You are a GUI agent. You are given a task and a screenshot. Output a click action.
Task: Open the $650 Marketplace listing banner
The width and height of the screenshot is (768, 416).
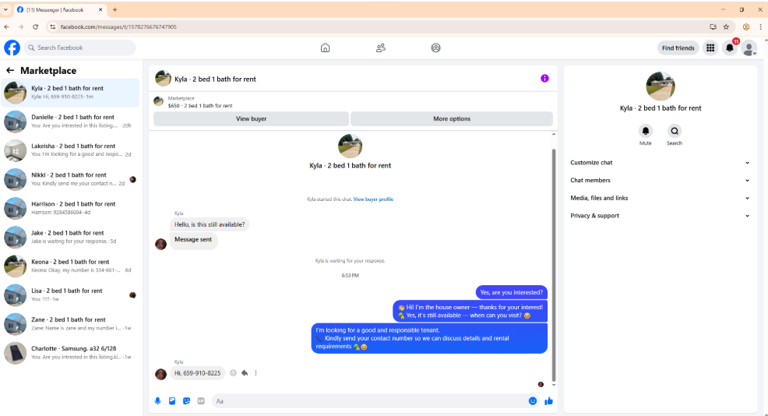353,102
